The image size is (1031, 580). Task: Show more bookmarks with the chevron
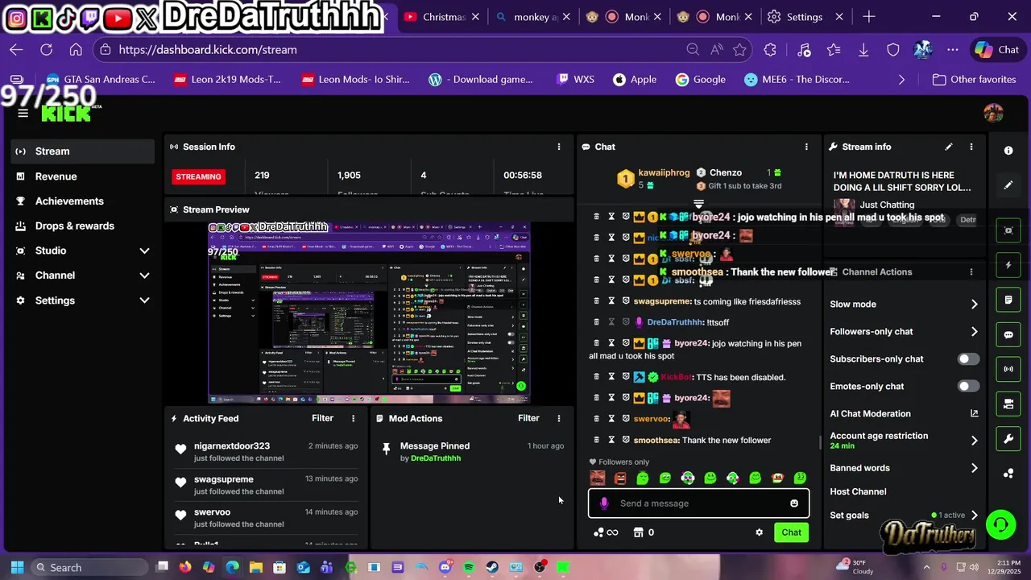(901, 80)
